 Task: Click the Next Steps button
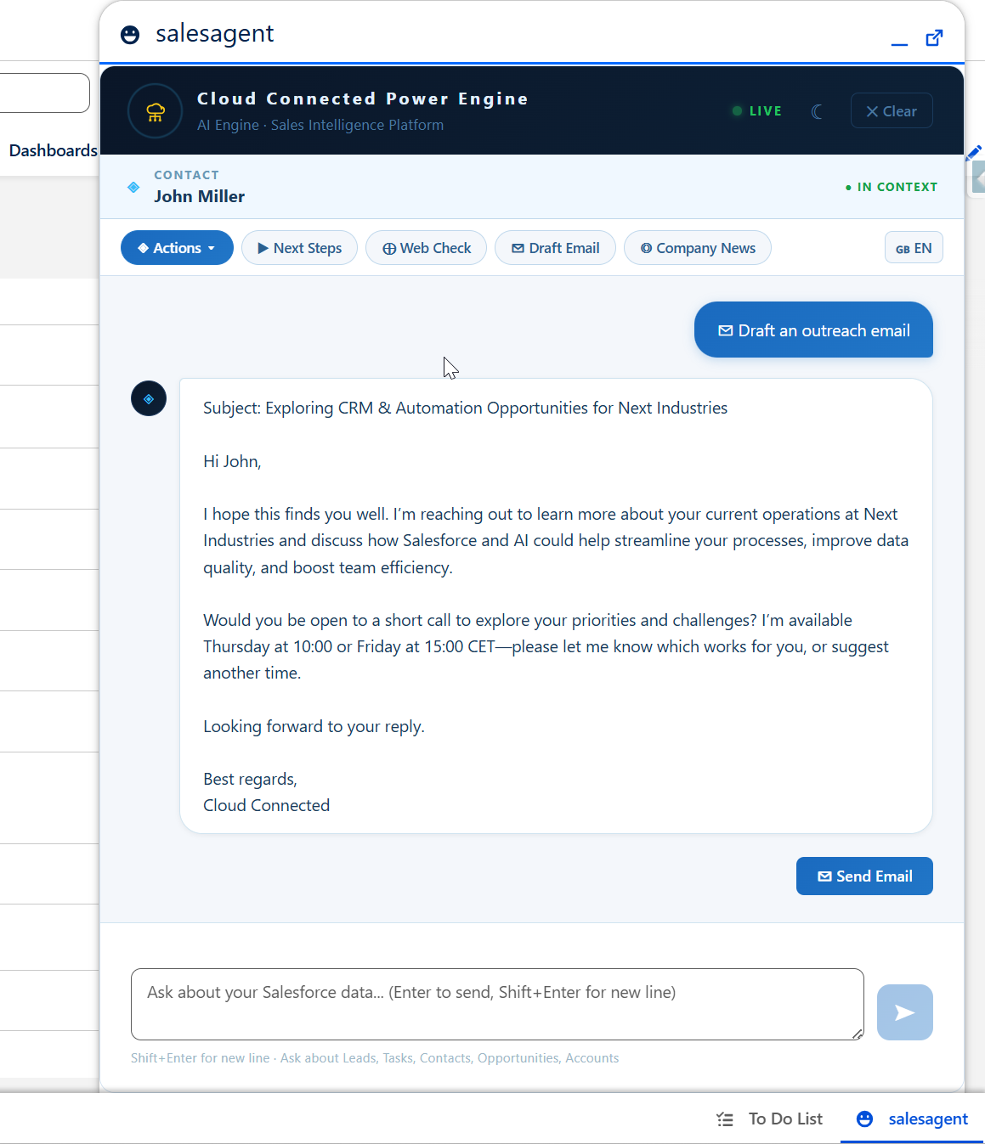tap(299, 248)
